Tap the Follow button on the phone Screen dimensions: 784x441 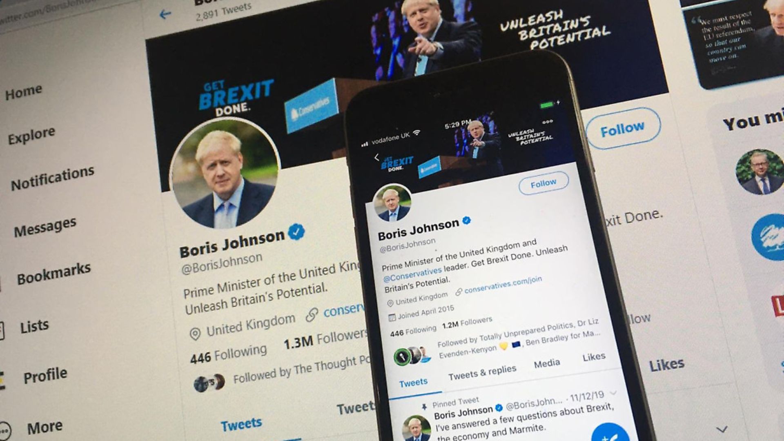543,183
